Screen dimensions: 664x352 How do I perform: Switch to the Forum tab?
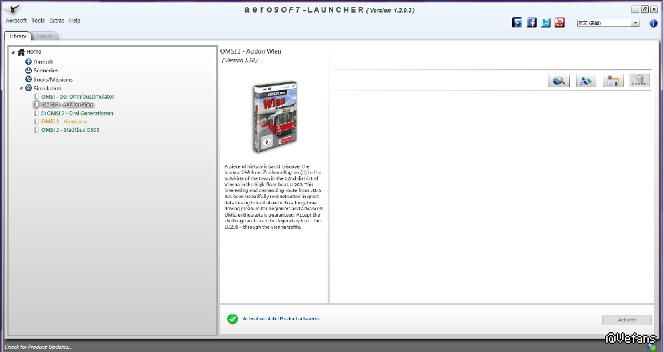pos(44,36)
